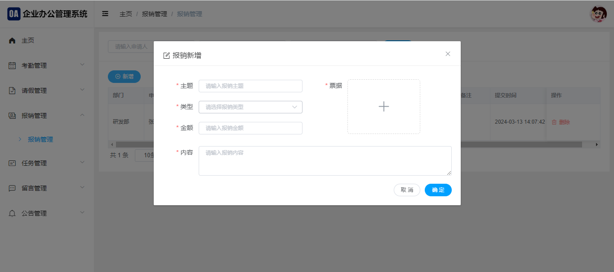Click the calendar icon for 考勤管理
Screen dimensions: 614x272
(12, 66)
